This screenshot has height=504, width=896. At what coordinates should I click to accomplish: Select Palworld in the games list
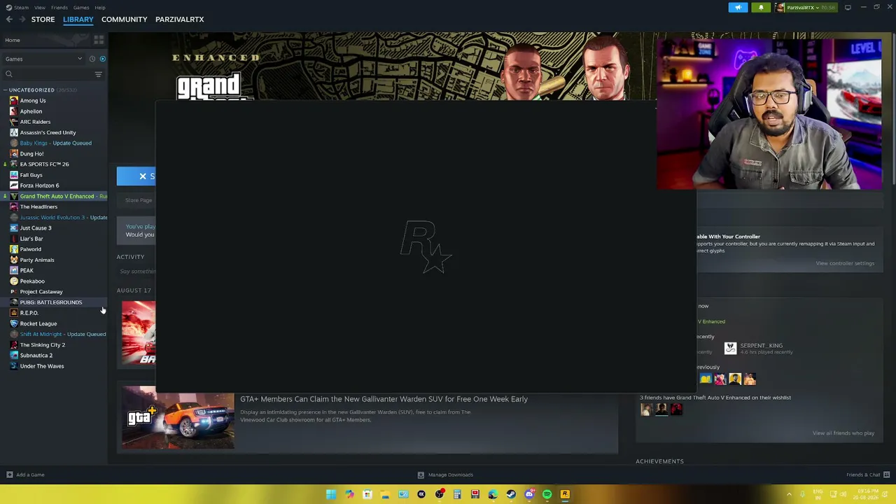click(30, 249)
